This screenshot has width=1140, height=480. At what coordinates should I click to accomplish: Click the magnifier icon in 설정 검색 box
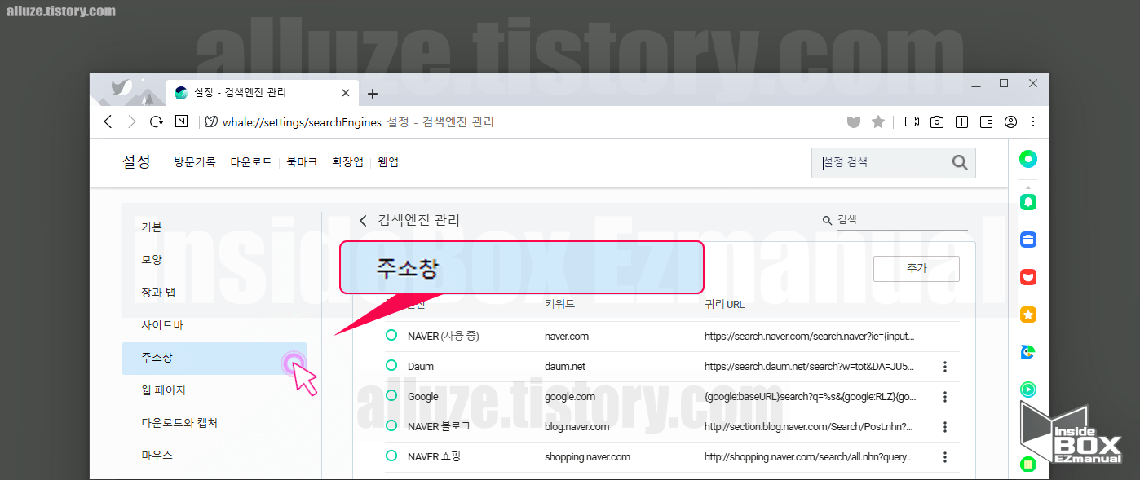tap(960, 162)
